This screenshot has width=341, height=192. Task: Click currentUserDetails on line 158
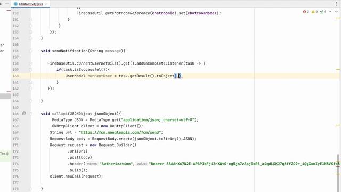point(96,63)
